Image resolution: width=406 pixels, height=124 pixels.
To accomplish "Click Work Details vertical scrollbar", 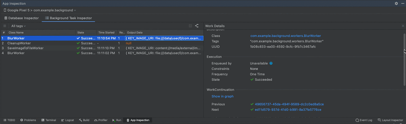I will coord(404,59).
